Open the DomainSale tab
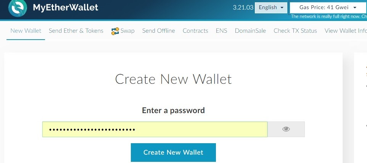The height and width of the screenshot is (163, 367). click(250, 31)
